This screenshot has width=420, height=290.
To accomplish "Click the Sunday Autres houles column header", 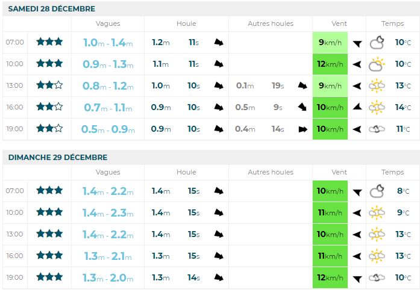I will click(271, 172).
